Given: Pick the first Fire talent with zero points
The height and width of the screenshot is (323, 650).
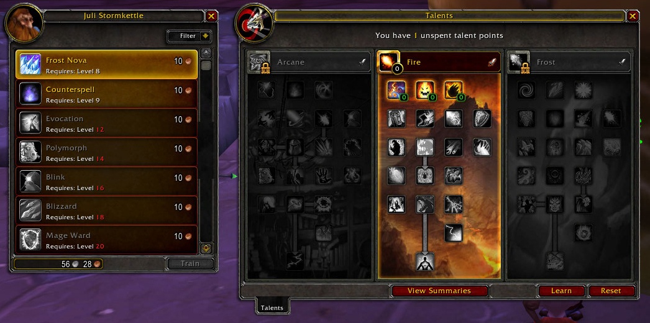Looking at the screenshot, I should pyautogui.click(x=396, y=90).
